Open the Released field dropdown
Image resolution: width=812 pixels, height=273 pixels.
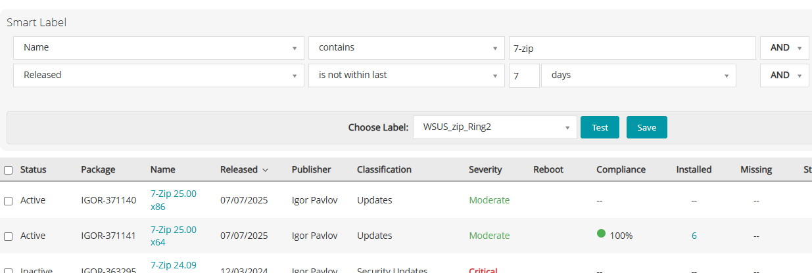158,75
